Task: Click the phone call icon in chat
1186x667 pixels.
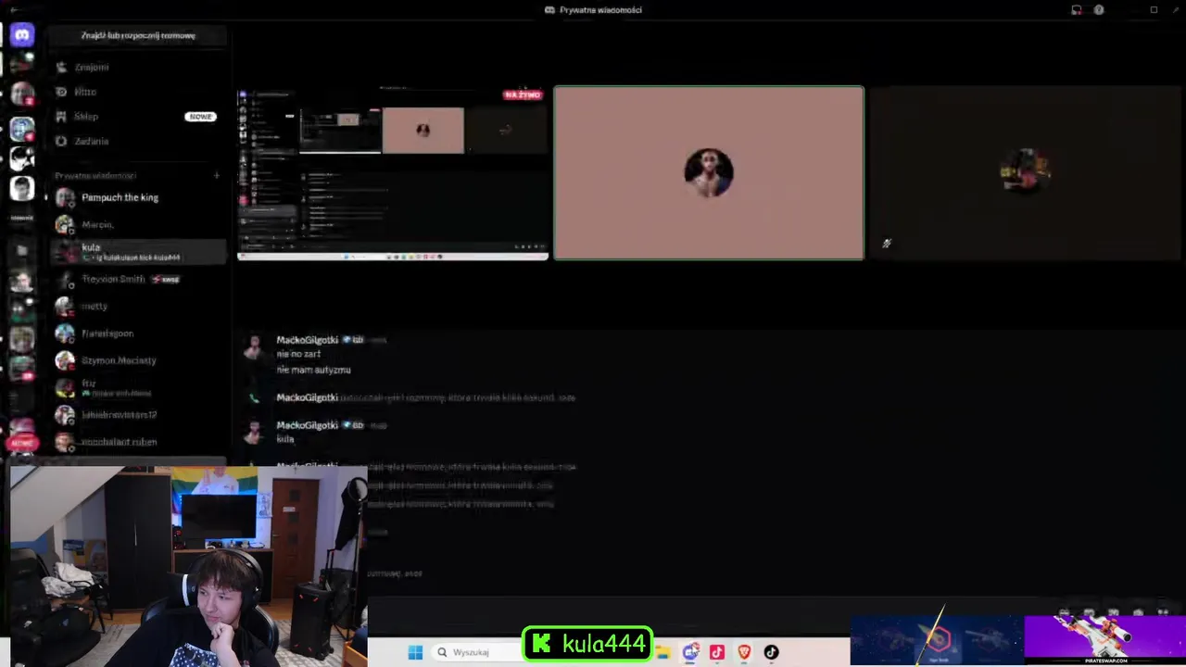Action: coord(253,397)
